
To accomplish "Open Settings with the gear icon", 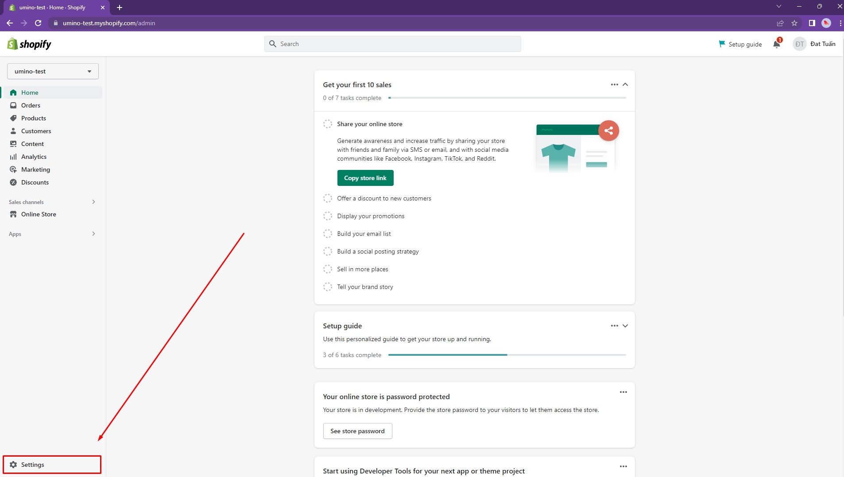I will [x=13, y=465].
